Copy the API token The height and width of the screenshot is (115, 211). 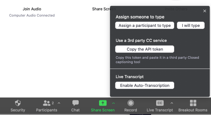click(x=145, y=49)
